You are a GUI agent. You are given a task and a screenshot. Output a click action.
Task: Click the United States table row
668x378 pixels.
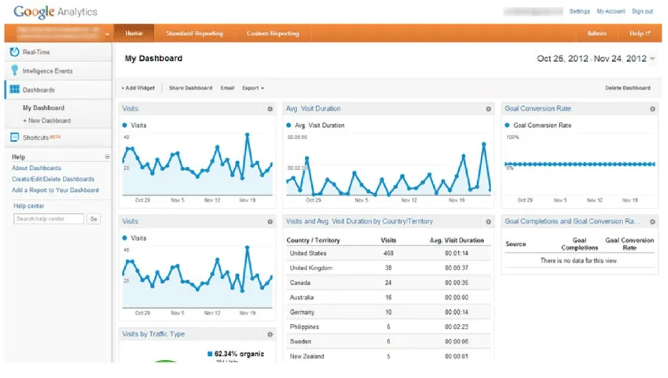click(x=388, y=253)
